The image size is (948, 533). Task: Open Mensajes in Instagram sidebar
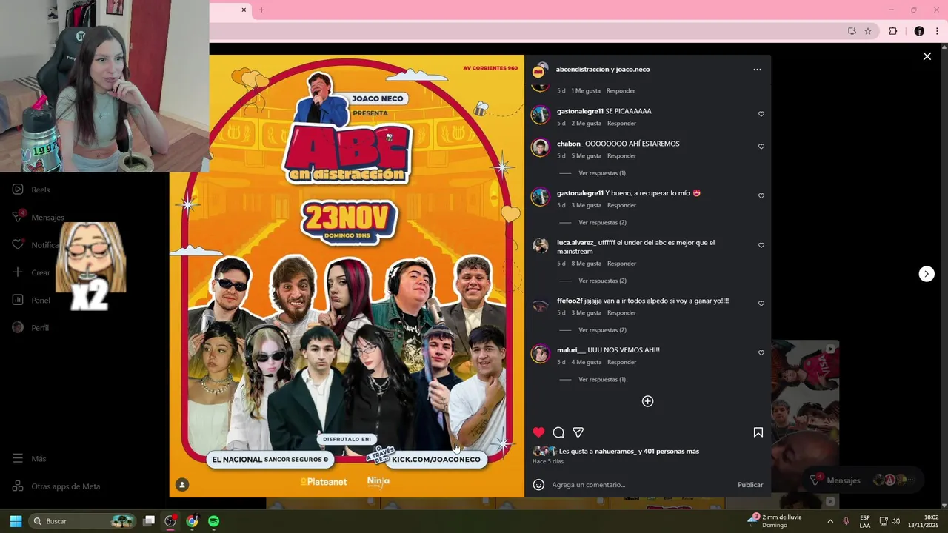[x=38, y=217]
